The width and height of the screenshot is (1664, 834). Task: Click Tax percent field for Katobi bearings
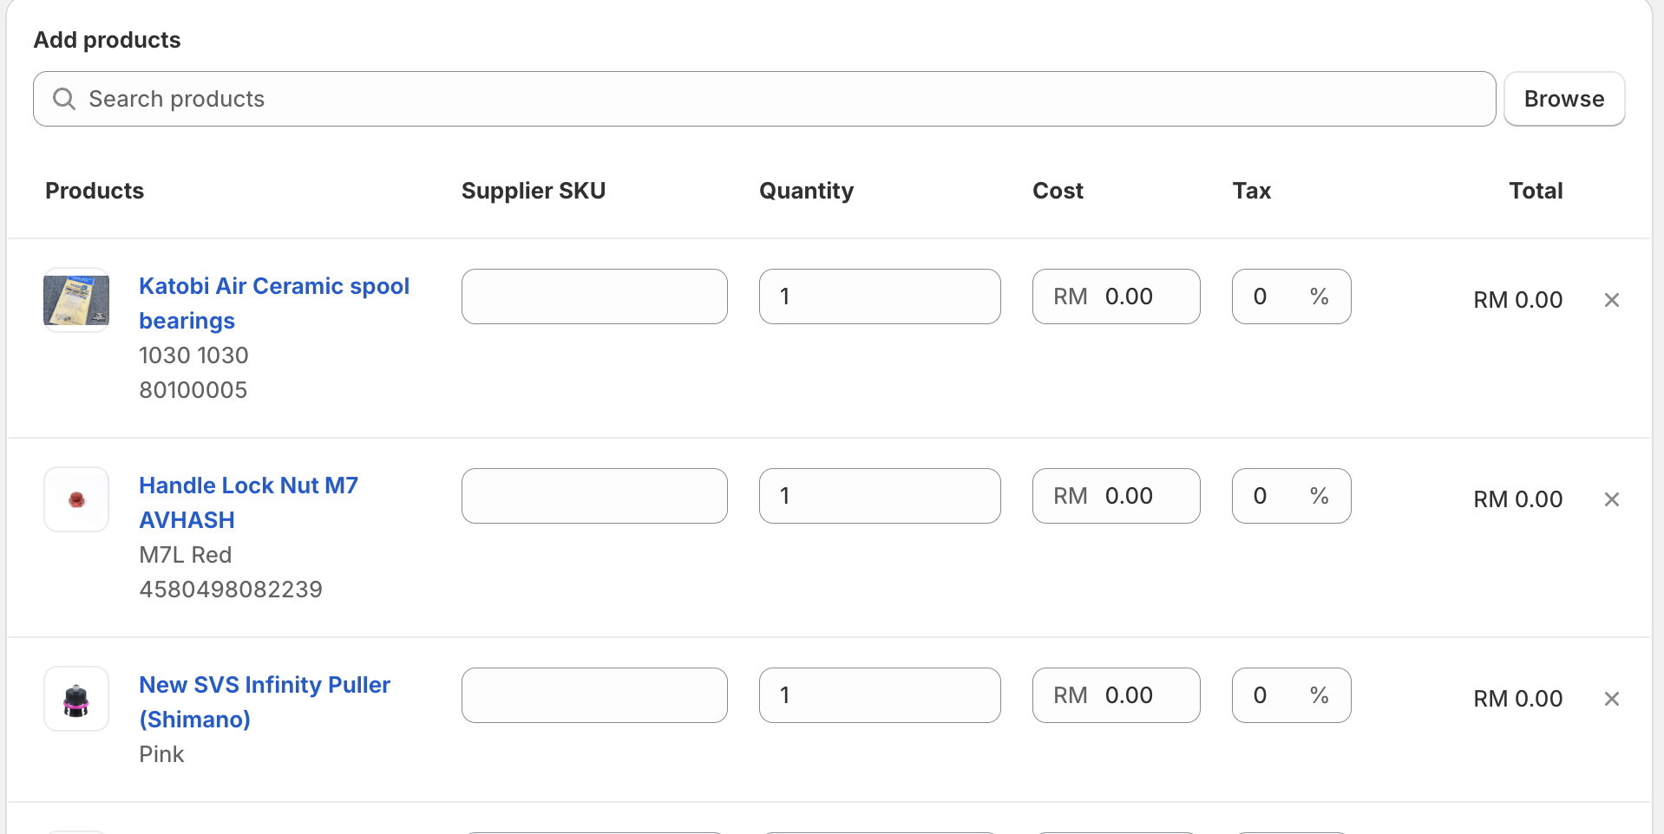click(1275, 296)
